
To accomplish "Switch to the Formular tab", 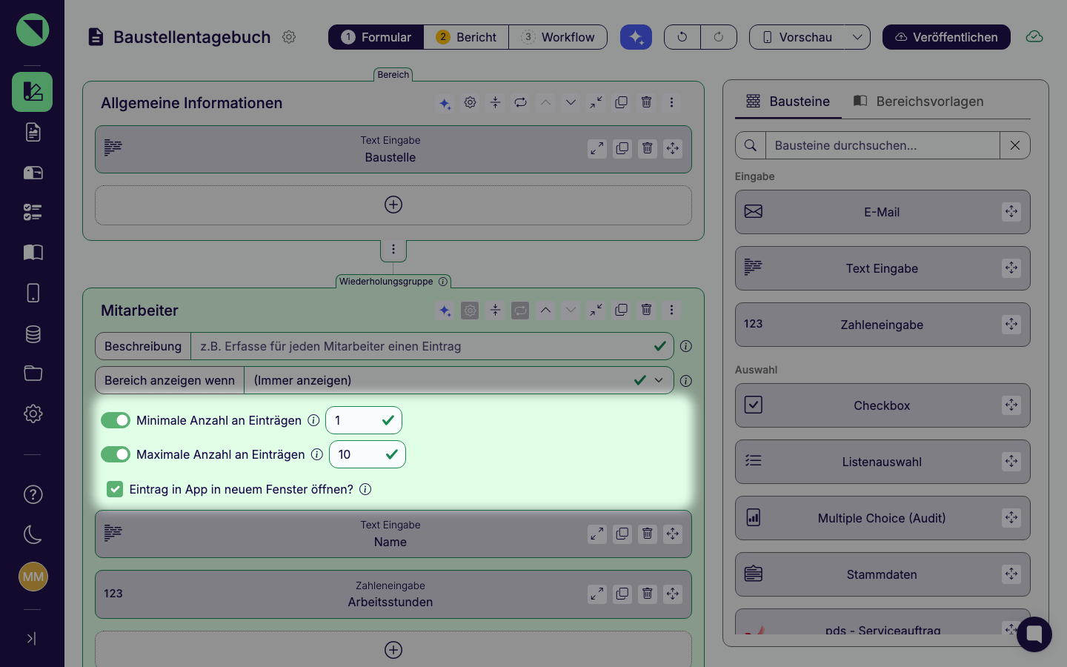I will [x=376, y=37].
